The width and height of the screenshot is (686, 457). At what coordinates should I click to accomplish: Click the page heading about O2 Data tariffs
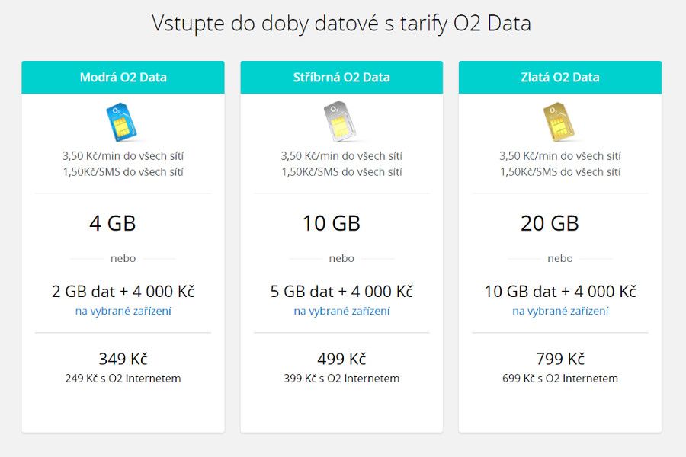pyautogui.click(x=341, y=24)
